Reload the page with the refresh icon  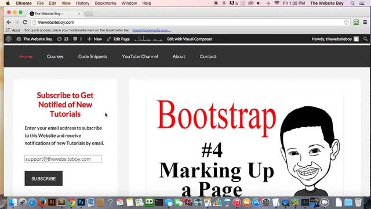[25, 22]
